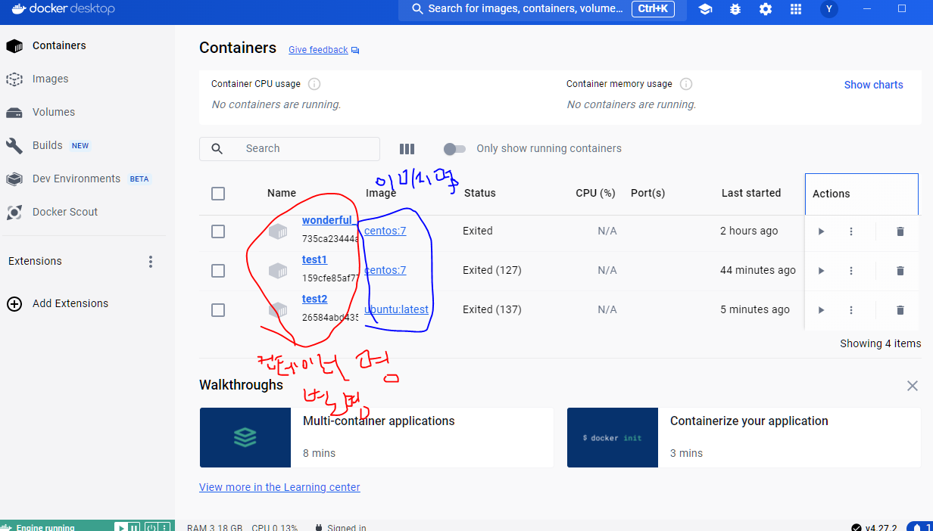The image size is (933, 531).
Task: Click the Builds wrench icon
Action: coord(14,145)
